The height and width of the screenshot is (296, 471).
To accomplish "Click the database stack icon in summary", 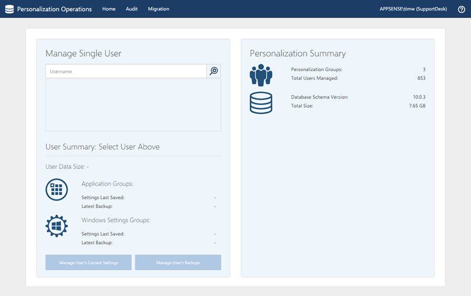I will point(261,103).
